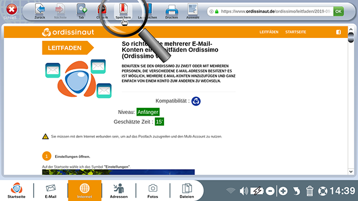Open Dateien in the bottom bar

click(x=187, y=191)
